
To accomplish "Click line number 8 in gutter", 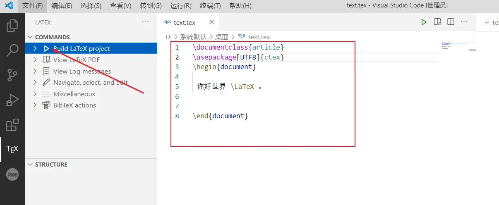I will tap(177, 116).
